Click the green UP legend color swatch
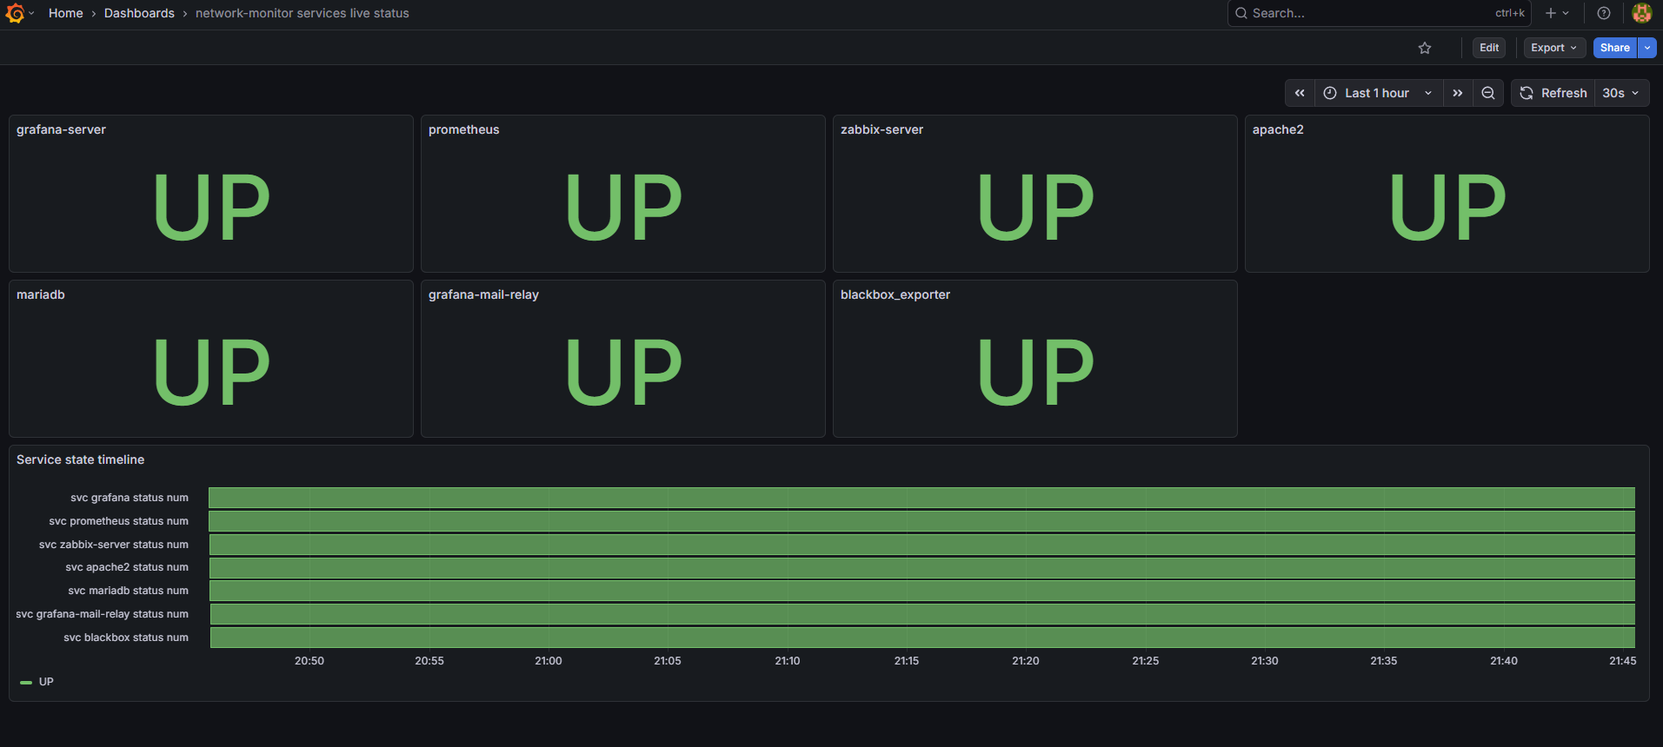The width and height of the screenshot is (1663, 747). coord(26,682)
